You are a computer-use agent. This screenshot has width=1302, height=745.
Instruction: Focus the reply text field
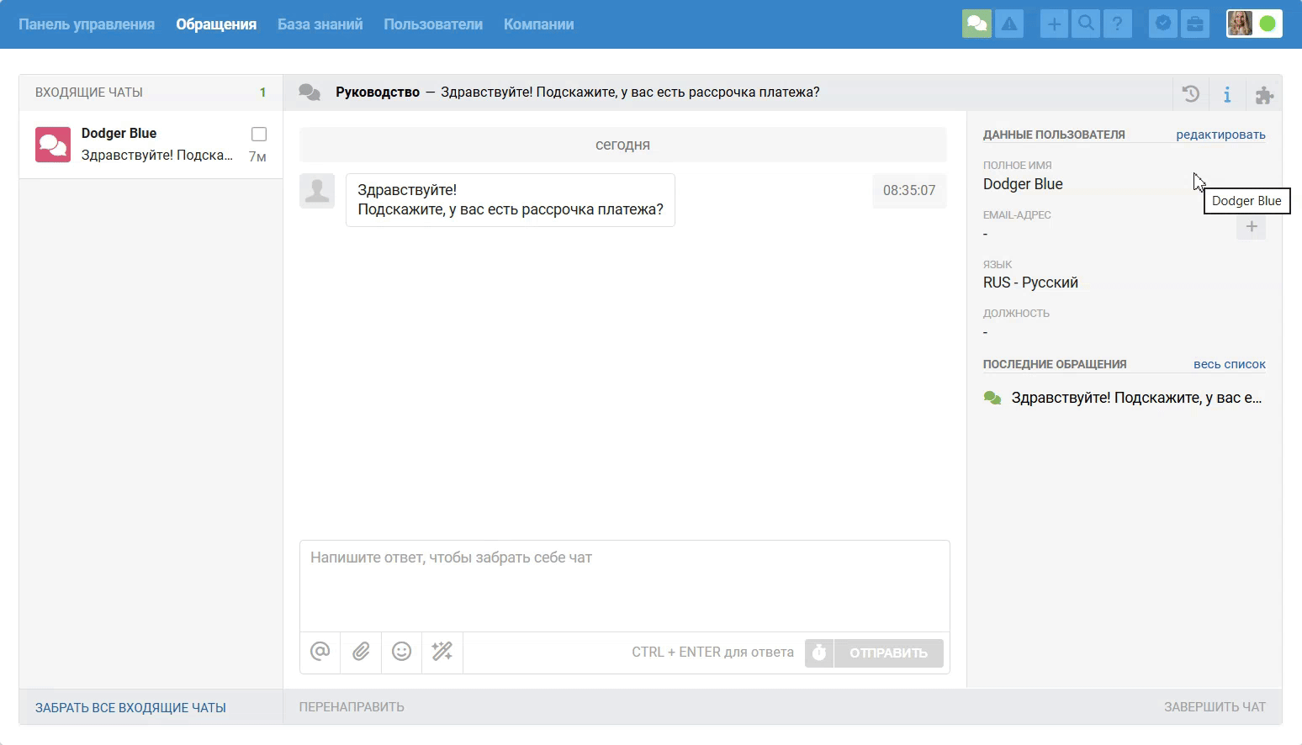[x=625, y=586]
